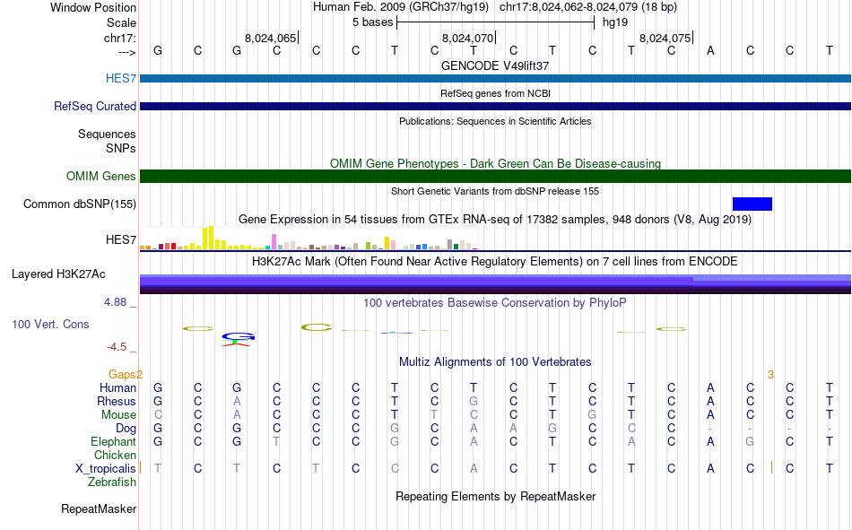Click the dark blue RefSeq Curated gene bar
The image size is (852, 530).
(495, 106)
